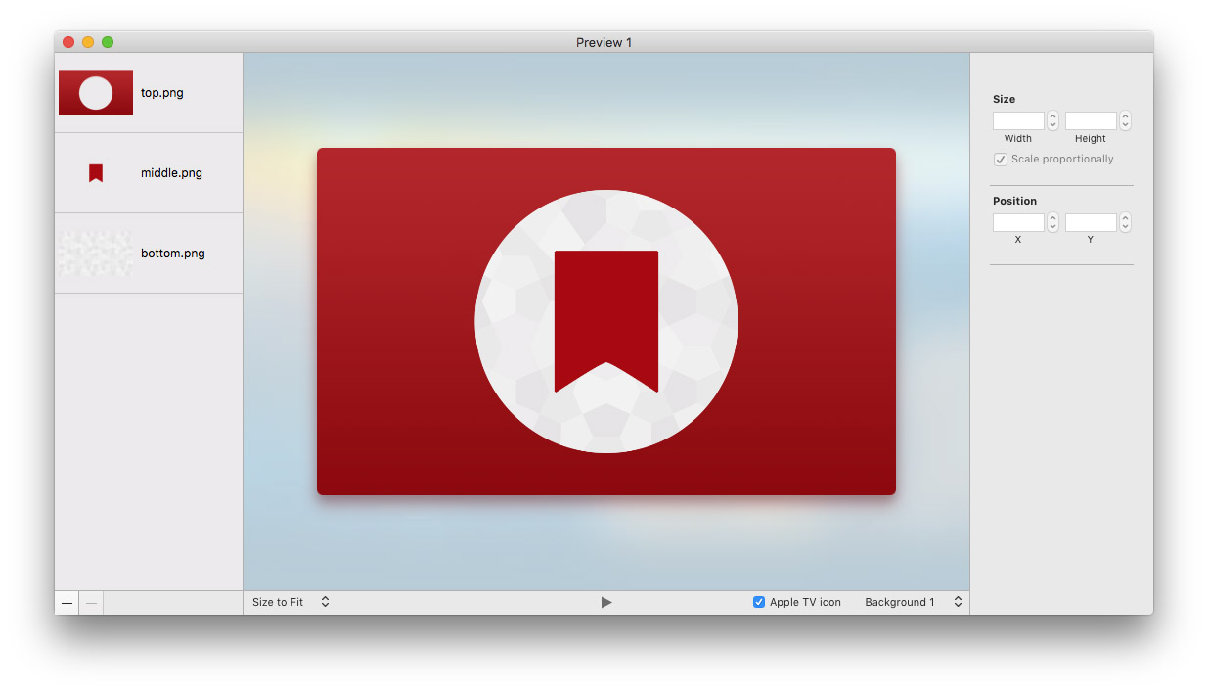The height and width of the screenshot is (693, 1208).
Task: Remove a layer using the minus icon
Action: tap(90, 602)
